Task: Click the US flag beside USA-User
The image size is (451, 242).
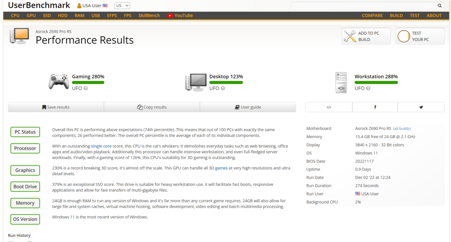Action: (x=105, y=5)
